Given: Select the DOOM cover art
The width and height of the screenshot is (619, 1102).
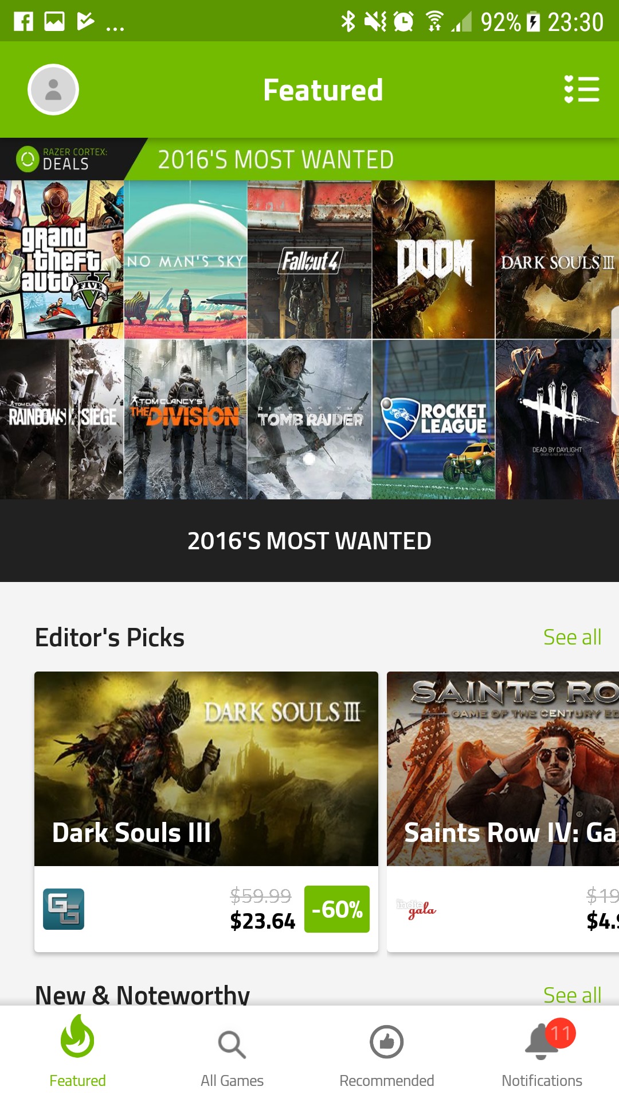Looking at the screenshot, I should coord(433,259).
